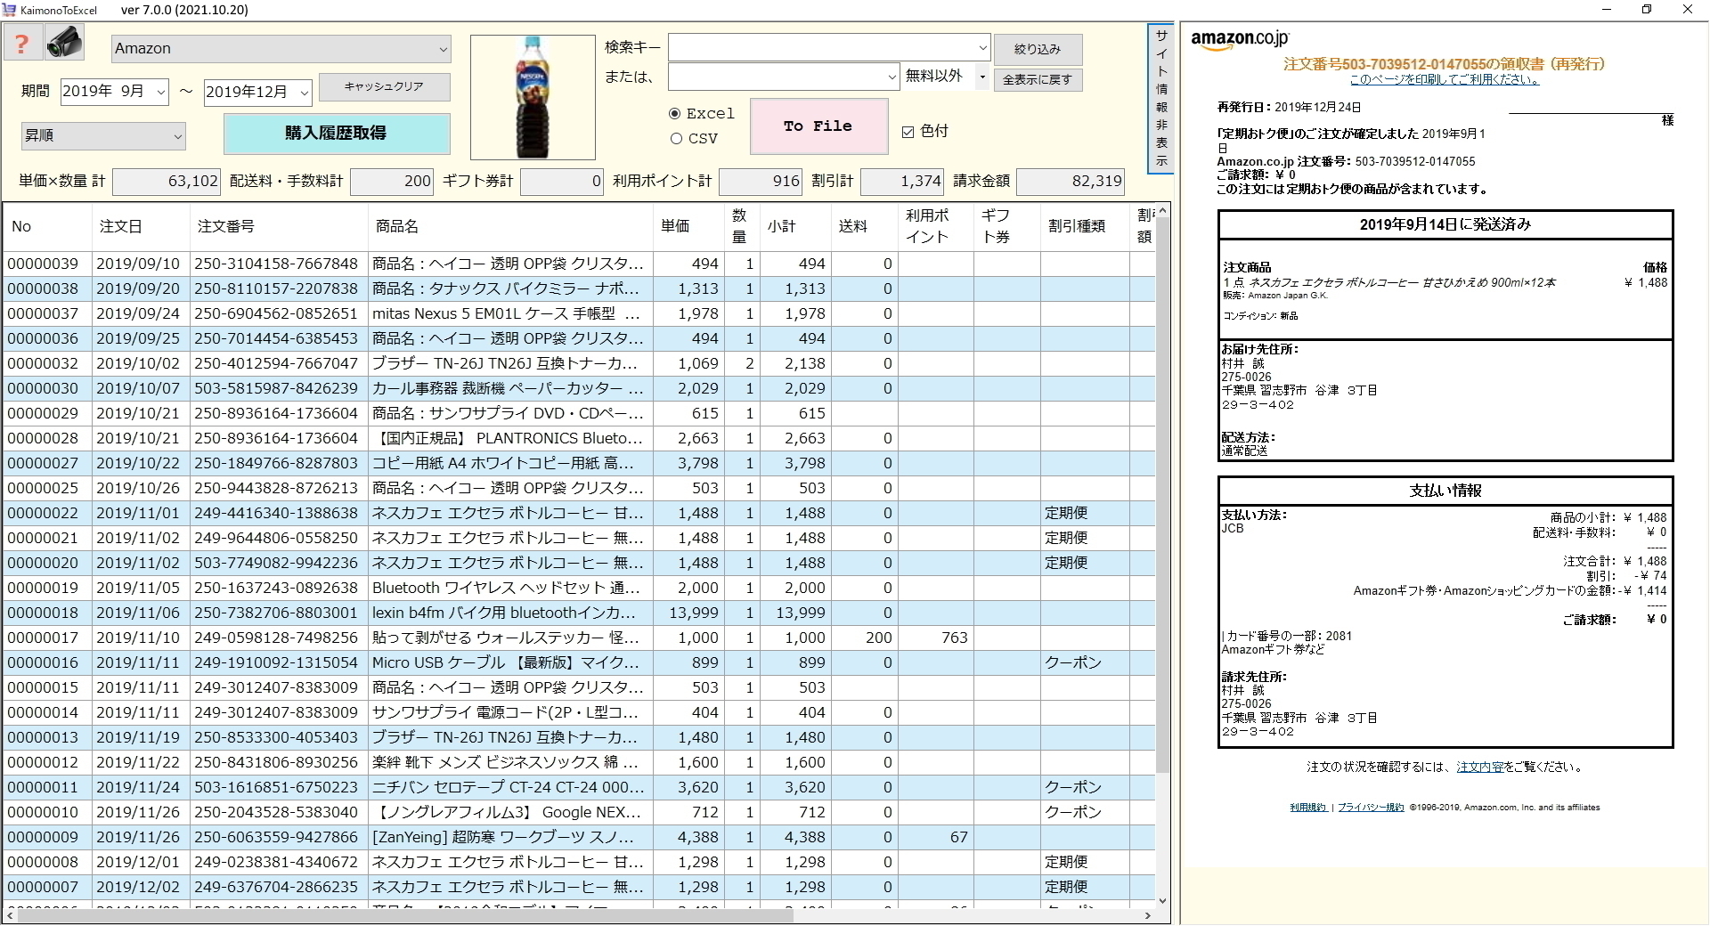Open the Amazon site selector dropdown
Image resolution: width=1710 pixels, height=926 pixels.
click(444, 48)
